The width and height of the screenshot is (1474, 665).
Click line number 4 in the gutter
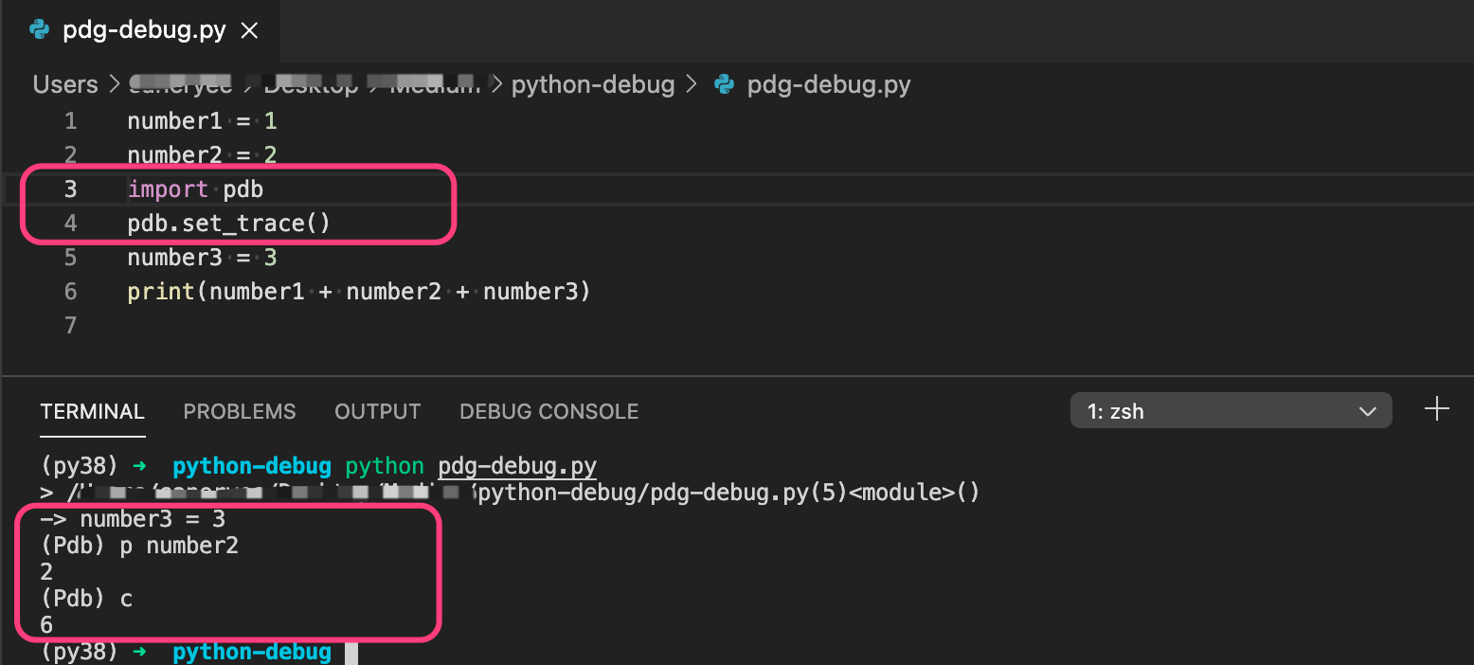(x=70, y=223)
